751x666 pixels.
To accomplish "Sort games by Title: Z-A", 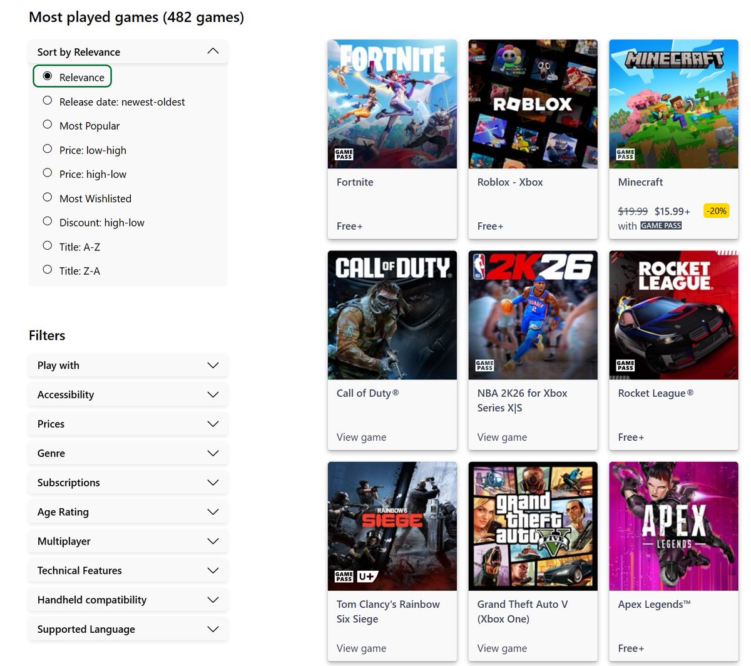I will click(x=48, y=269).
